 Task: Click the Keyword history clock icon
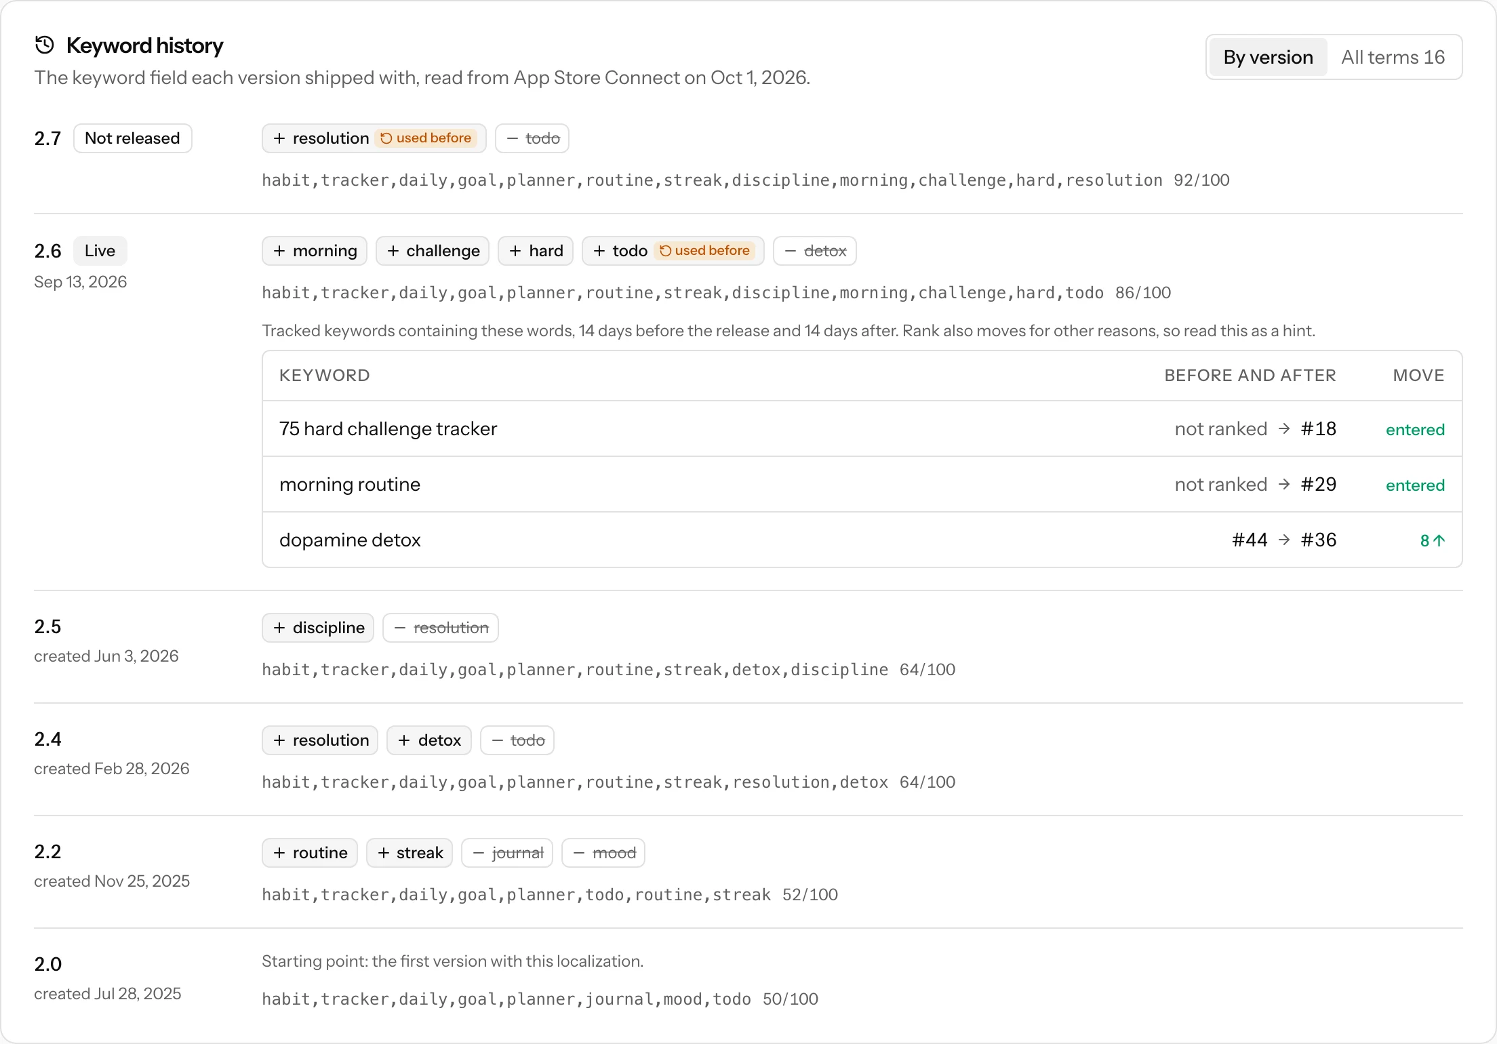(45, 45)
